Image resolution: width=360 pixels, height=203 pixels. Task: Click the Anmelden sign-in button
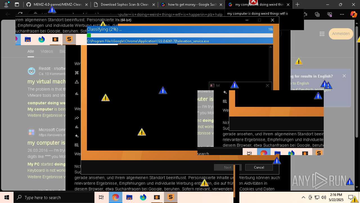point(341,34)
